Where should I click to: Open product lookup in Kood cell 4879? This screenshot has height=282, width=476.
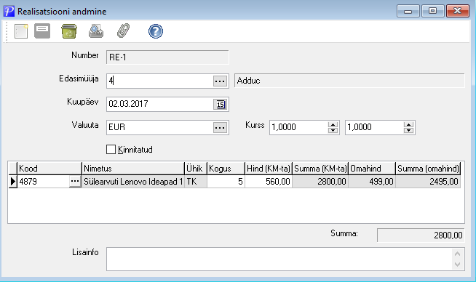click(75, 181)
